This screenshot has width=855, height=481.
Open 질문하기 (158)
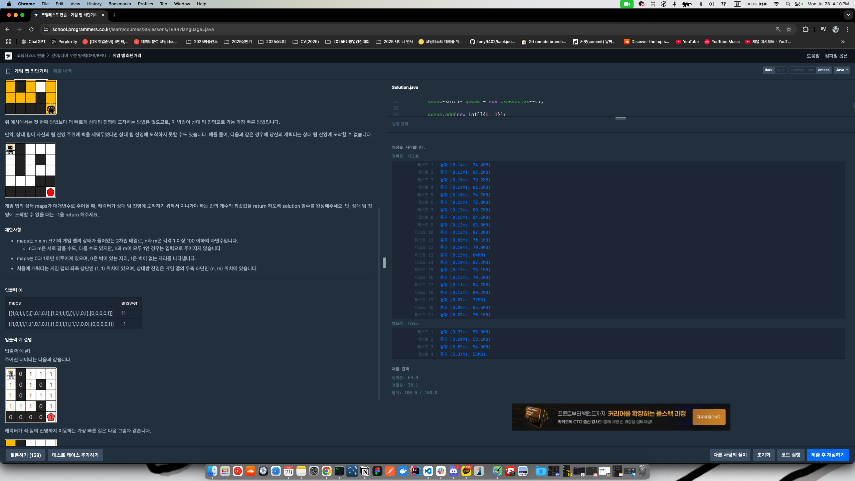click(x=26, y=455)
